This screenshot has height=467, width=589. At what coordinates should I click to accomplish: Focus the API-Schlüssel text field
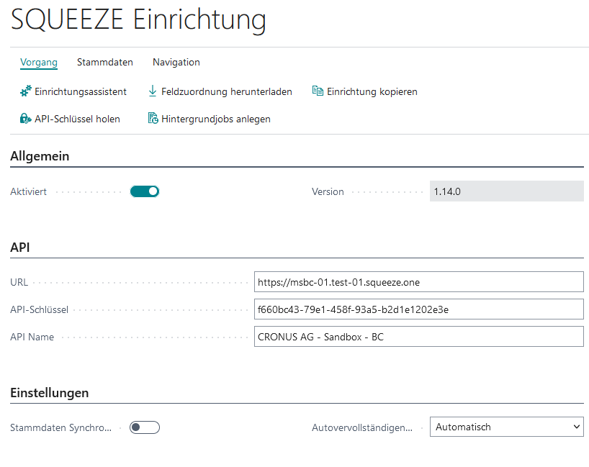(x=418, y=309)
